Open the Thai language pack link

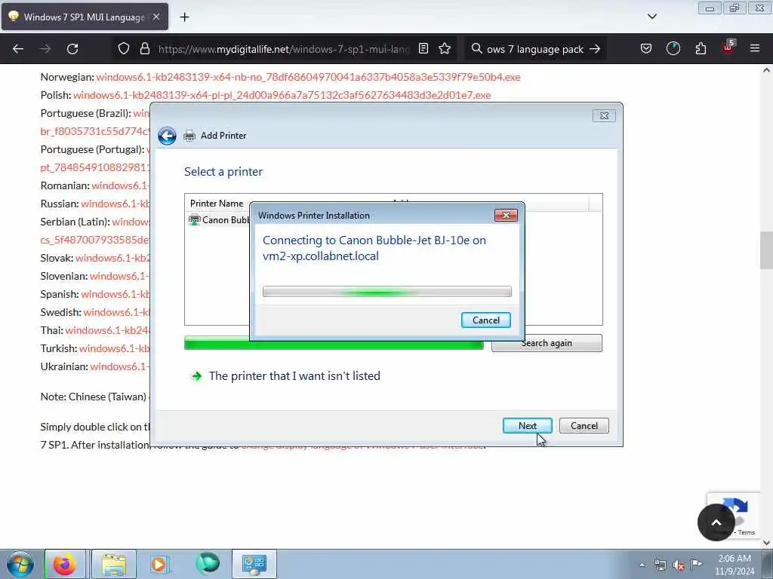(x=107, y=330)
